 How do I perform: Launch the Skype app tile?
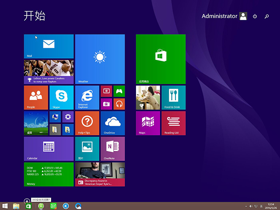click(61, 98)
